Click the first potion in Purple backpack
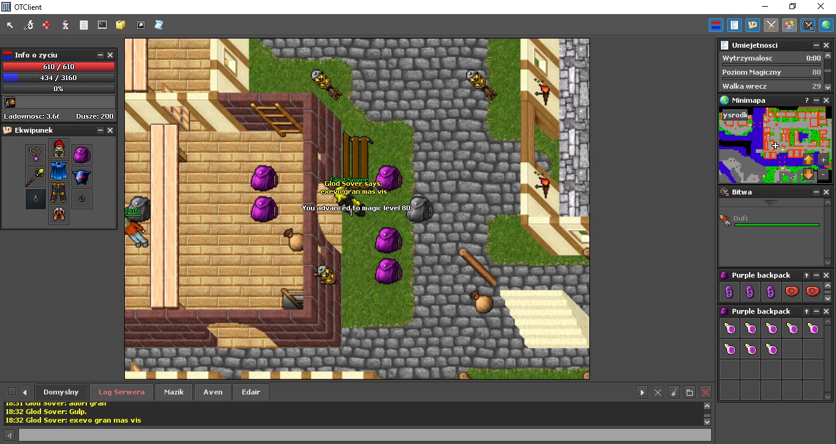This screenshot has height=444, width=836. 730,329
